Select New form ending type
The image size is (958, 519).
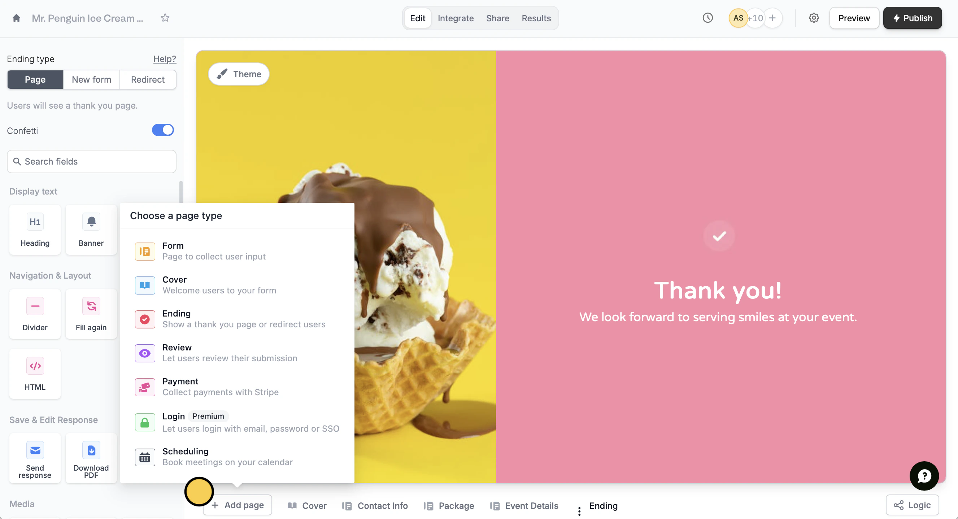(x=91, y=79)
